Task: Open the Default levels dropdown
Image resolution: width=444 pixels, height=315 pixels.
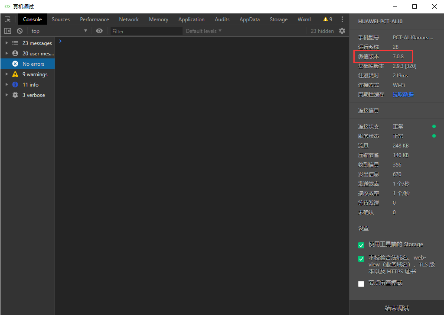Action: pyautogui.click(x=204, y=31)
